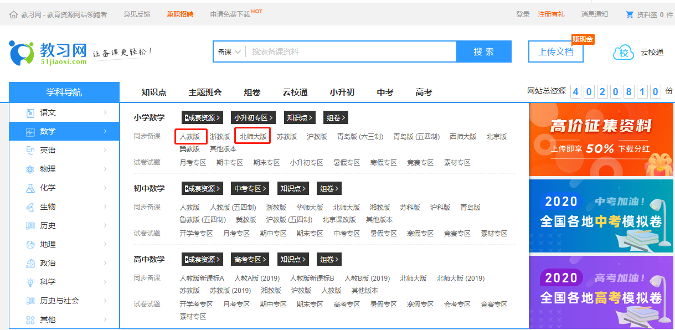675x330 pixels.
Task: Switch to the 高考 navigation tab
Action: click(423, 92)
